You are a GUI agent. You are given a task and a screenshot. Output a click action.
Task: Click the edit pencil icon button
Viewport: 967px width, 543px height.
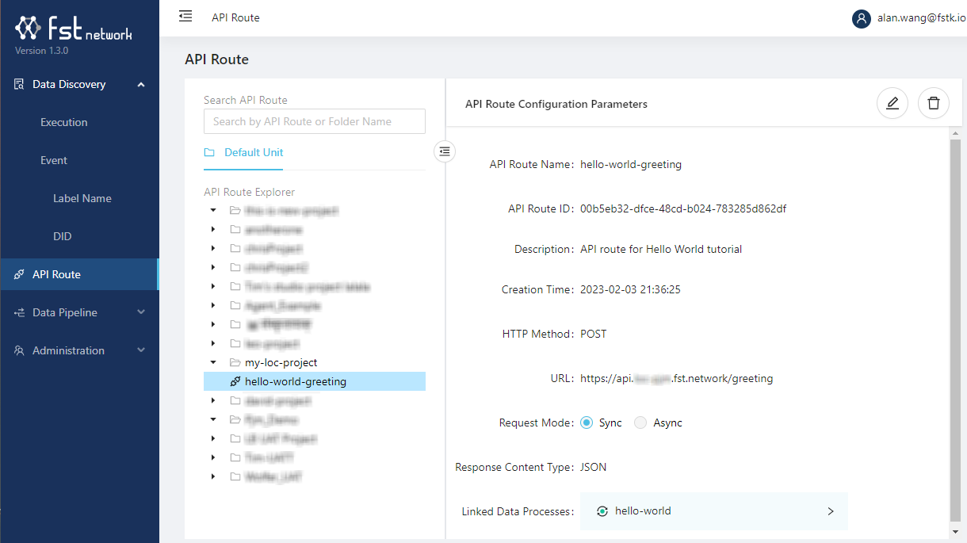click(x=892, y=103)
